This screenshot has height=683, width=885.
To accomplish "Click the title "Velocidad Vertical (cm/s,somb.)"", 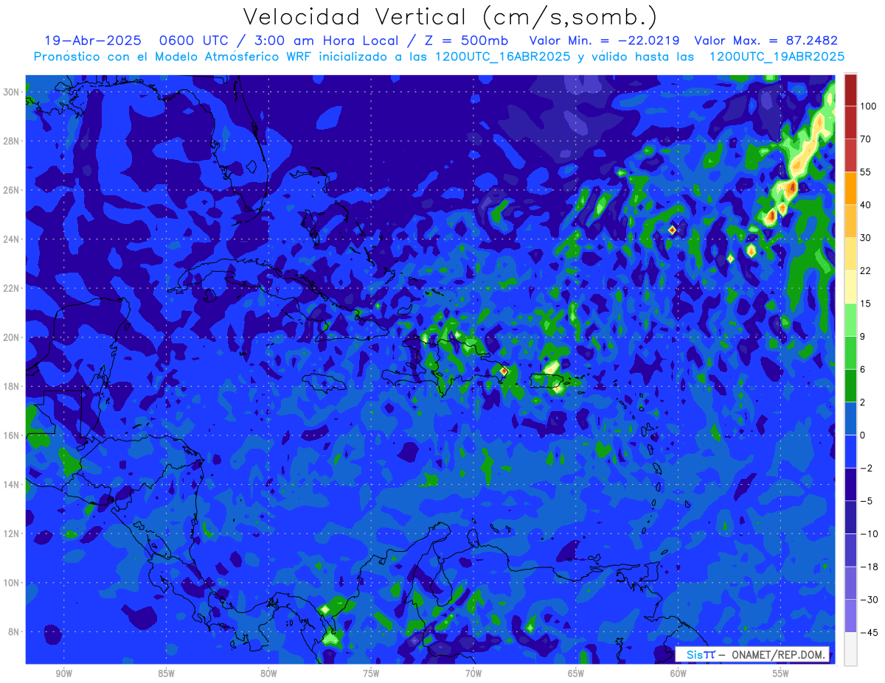I will (x=450, y=17).
